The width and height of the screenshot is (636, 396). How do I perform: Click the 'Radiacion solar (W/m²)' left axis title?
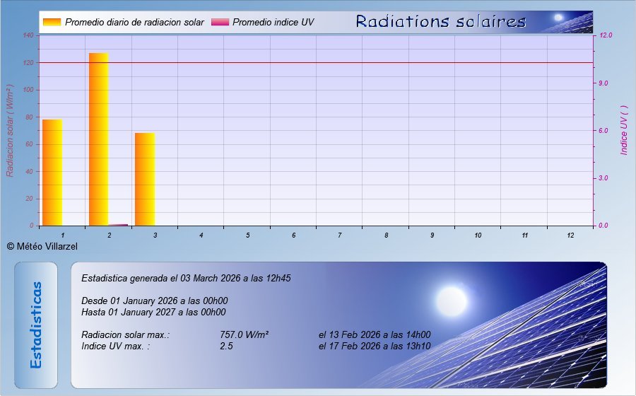[x=10, y=130]
